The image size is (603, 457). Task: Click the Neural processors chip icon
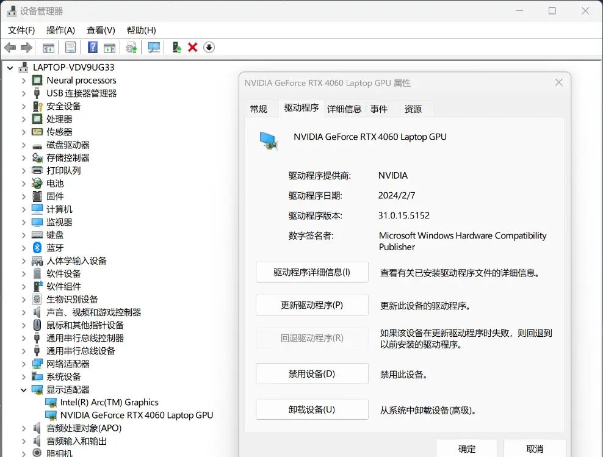click(37, 81)
